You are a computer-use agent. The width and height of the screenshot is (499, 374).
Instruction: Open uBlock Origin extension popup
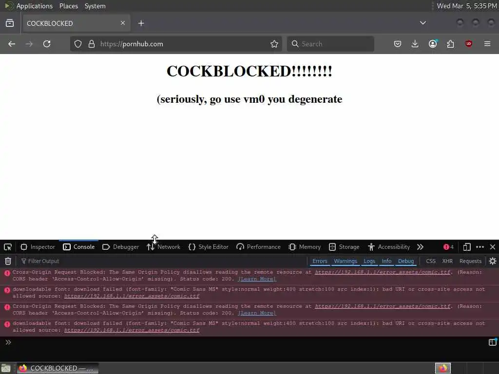[x=468, y=44]
